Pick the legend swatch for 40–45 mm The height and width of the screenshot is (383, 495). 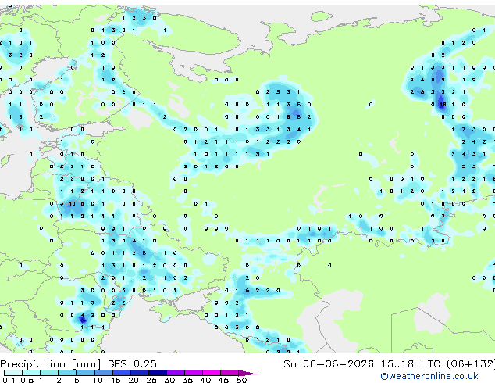click(212, 373)
